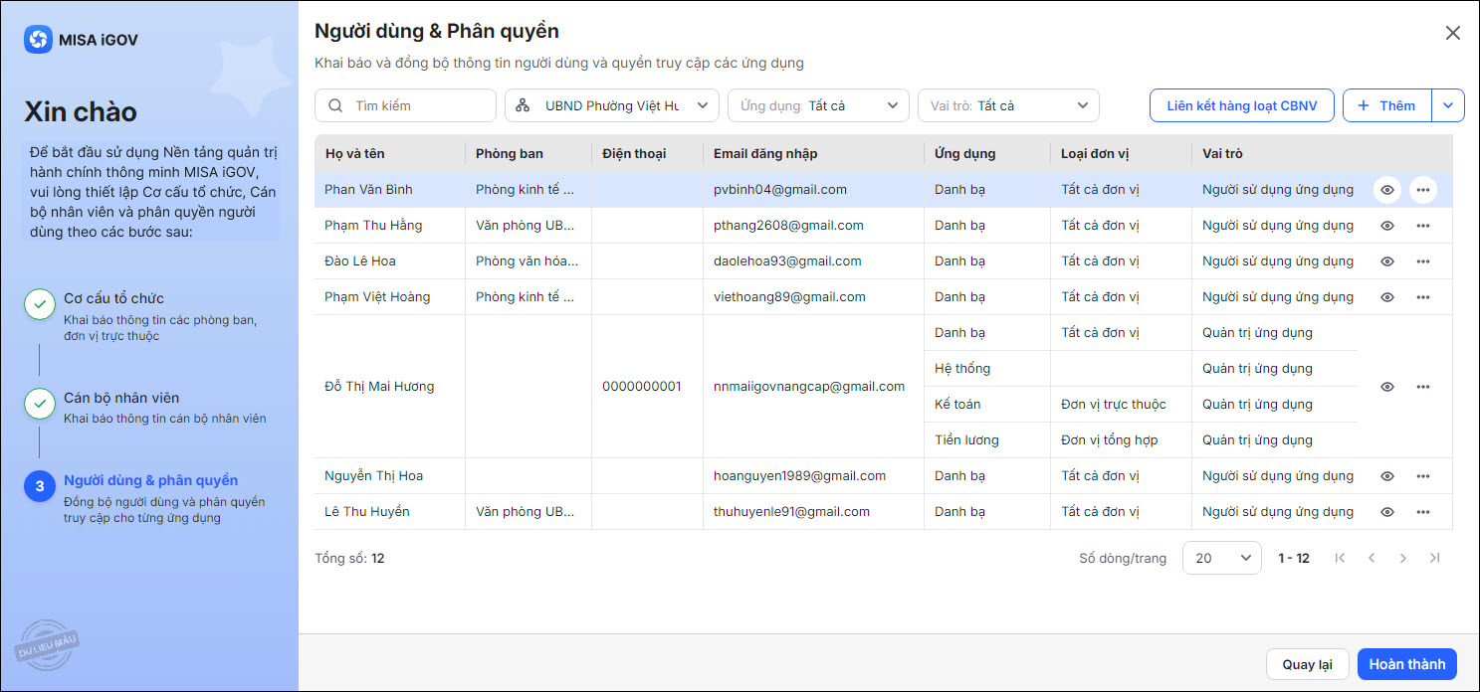Viewport: 1480px width, 692px height.
Task: Click eye icon for Phạm Thu Hằng
Action: [x=1387, y=226]
